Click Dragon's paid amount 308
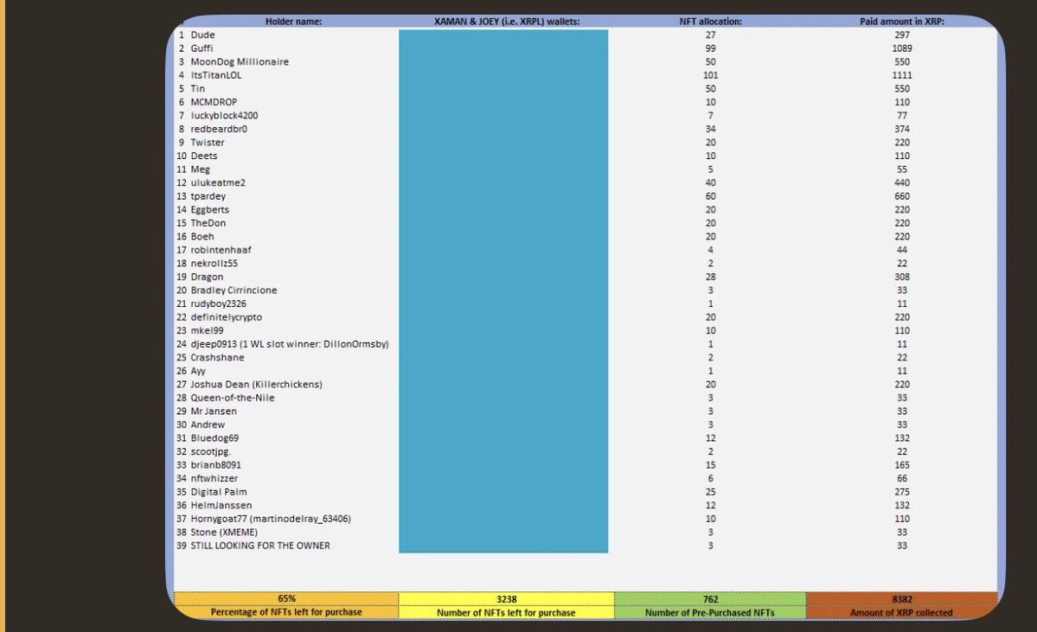The width and height of the screenshot is (1037, 632). [901, 277]
